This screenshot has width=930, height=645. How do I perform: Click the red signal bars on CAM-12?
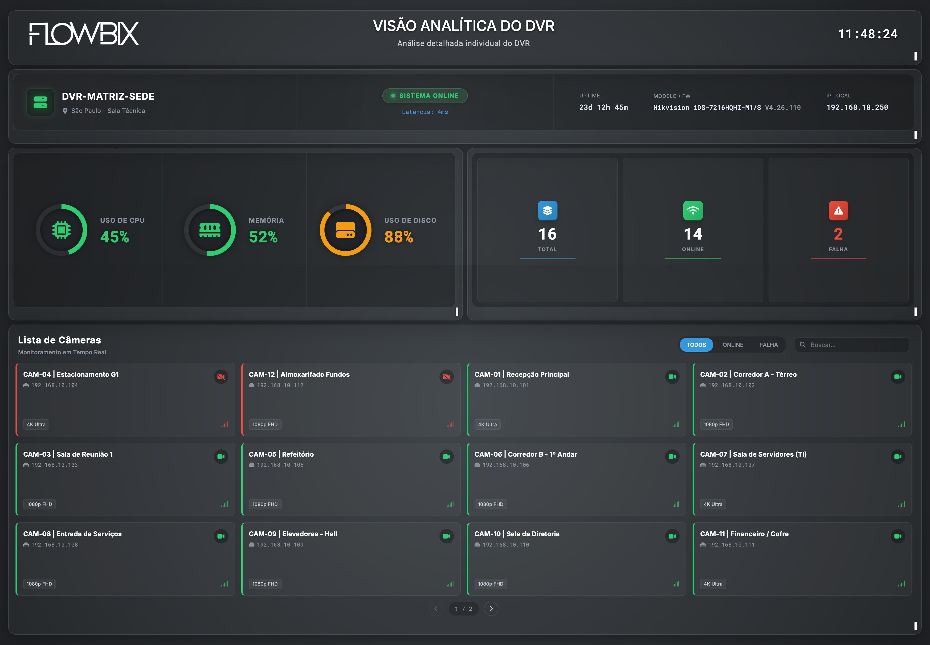[x=450, y=424]
